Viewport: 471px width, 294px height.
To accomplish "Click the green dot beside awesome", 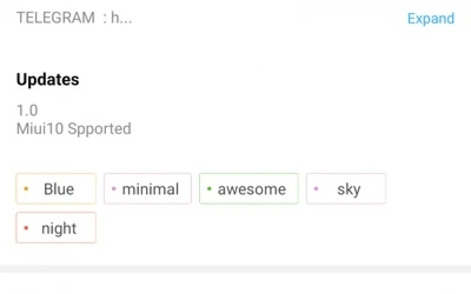I will [209, 189].
